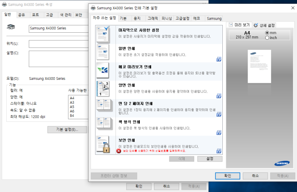Pick the 에코 미리보기 인쇄 leaf icon
This screenshot has width=297, height=192.
pos(103,70)
